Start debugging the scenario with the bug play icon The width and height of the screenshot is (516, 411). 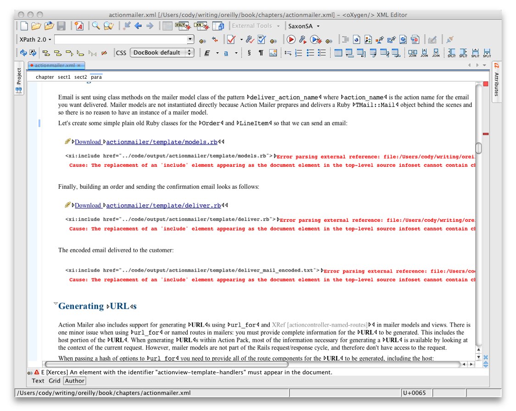(x=316, y=40)
